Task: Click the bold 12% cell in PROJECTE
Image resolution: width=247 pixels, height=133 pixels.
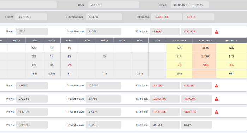Action: tap(231, 48)
